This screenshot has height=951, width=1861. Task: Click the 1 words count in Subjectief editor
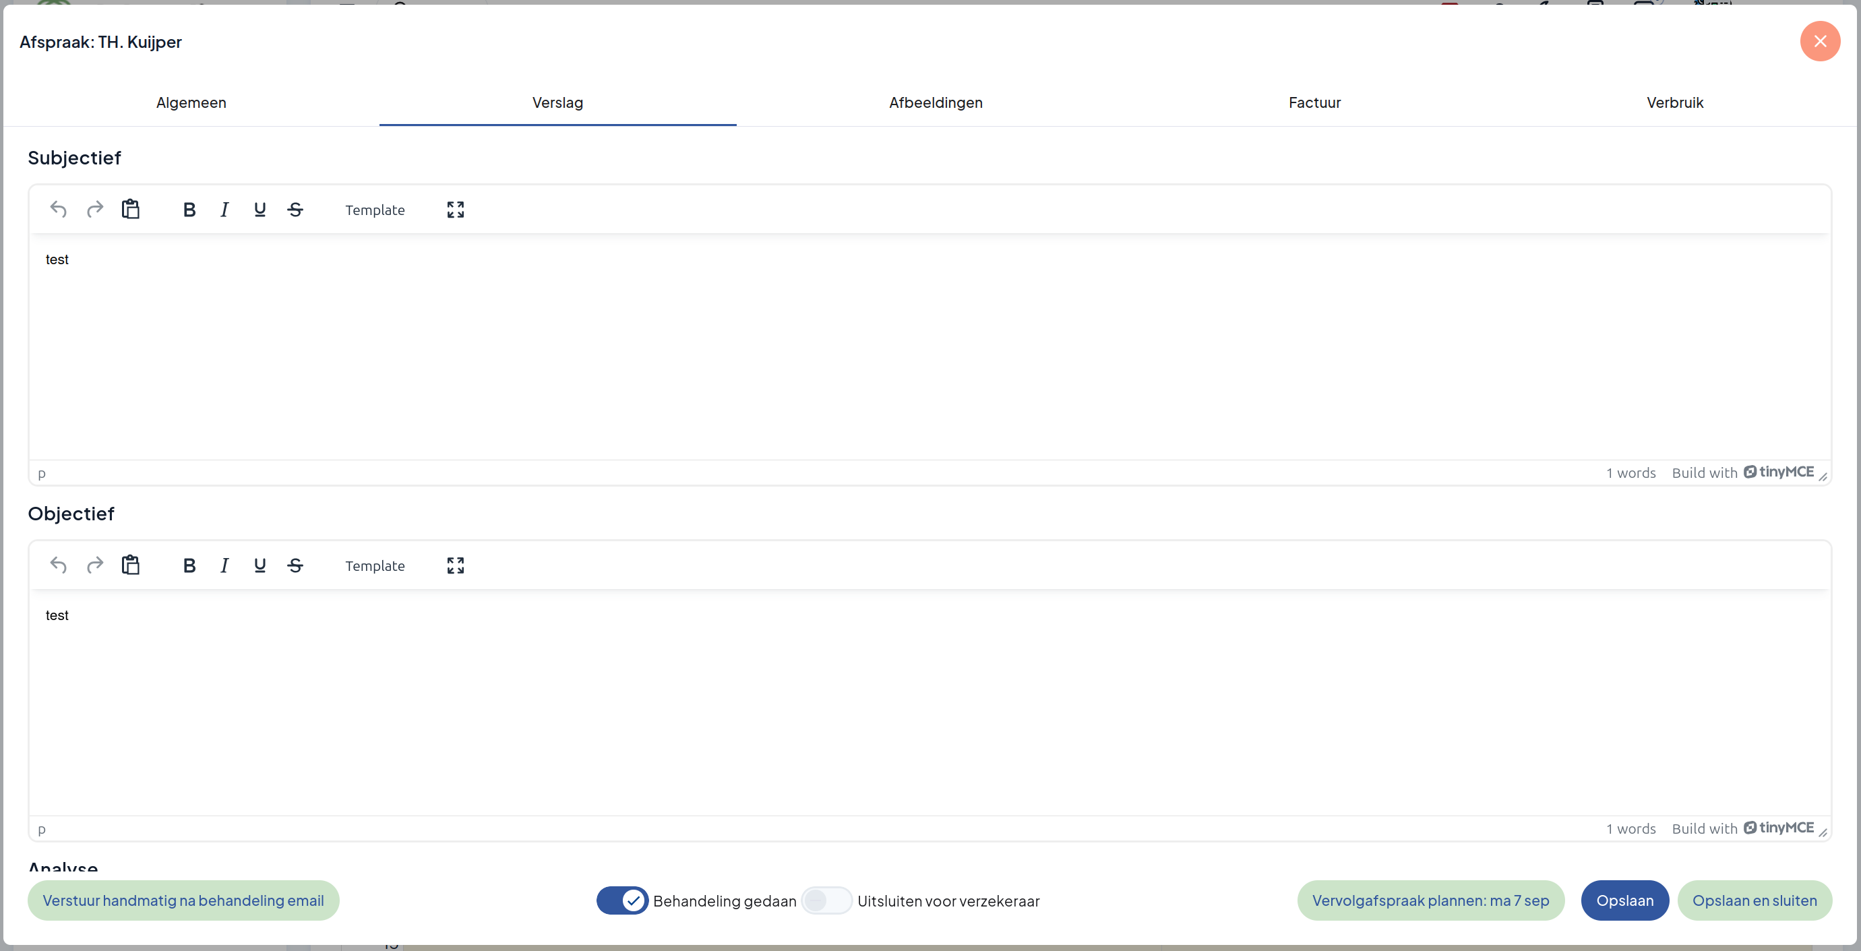coord(1630,472)
